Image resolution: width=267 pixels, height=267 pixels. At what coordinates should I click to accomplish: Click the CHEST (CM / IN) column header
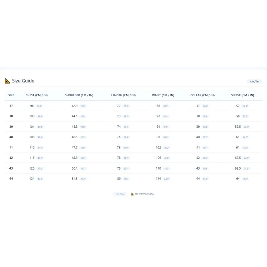point(37,95)
